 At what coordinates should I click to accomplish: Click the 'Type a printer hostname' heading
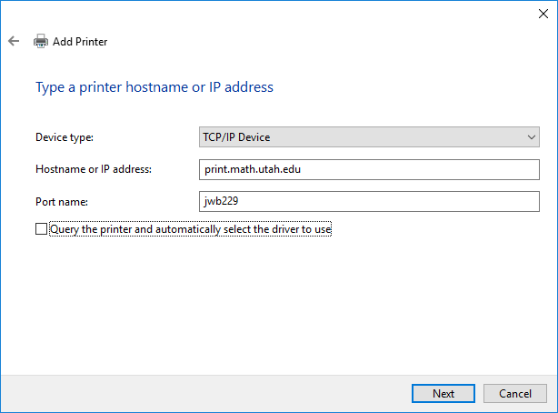[x=154, y=87]
